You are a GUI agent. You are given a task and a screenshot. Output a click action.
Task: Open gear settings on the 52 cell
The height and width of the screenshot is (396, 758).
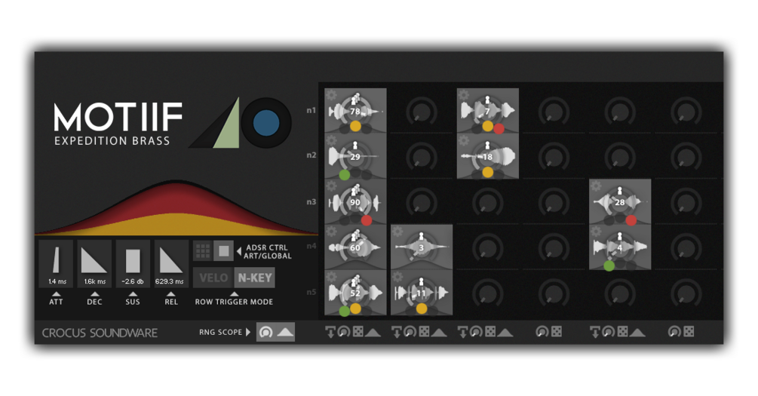pyautogui.click(x=332, y=277)
